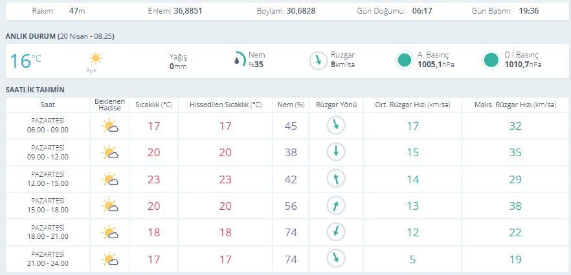Click the weather icon for 12.00 - 15.00
Screen dimensions: 571x275
pos(109,179)
